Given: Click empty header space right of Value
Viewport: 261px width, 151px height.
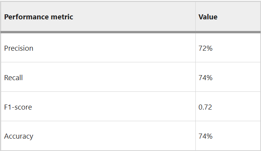Looking at the screenshot, I should point(239,17).
